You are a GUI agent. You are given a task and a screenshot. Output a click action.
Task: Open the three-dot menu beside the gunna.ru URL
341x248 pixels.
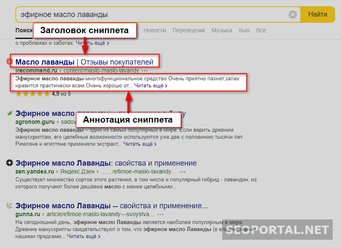click(x=160, y=214)
